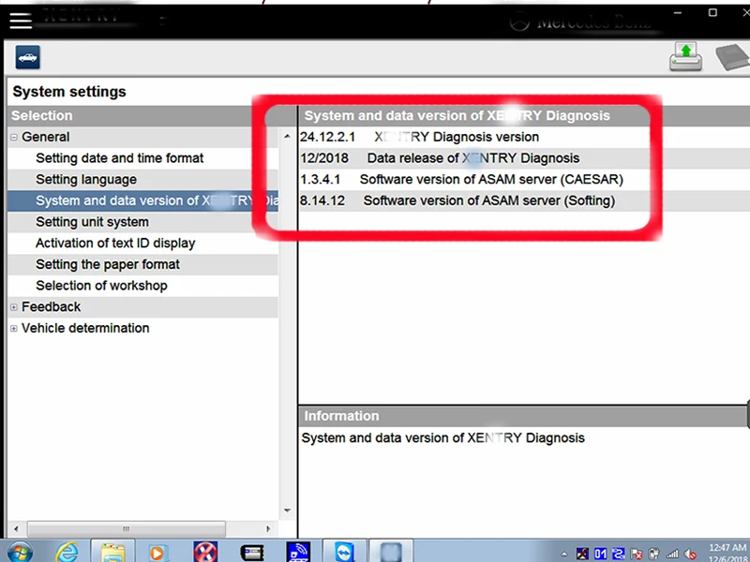The image size is (750, 562).
Task: Open the black device taskbar icon
Action: 252,554
